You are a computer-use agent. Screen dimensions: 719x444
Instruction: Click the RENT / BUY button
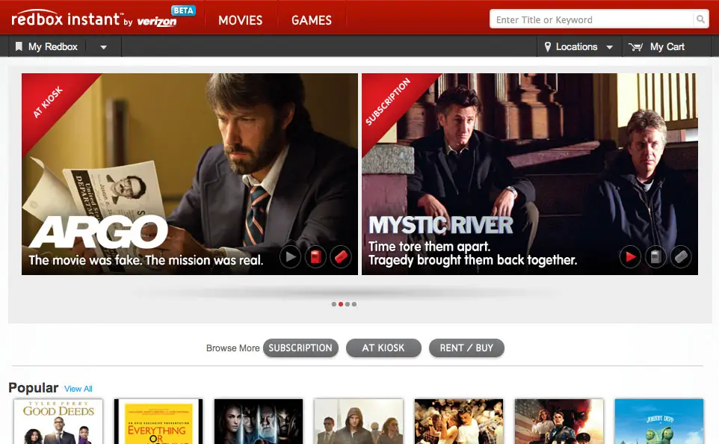point(466,348)
